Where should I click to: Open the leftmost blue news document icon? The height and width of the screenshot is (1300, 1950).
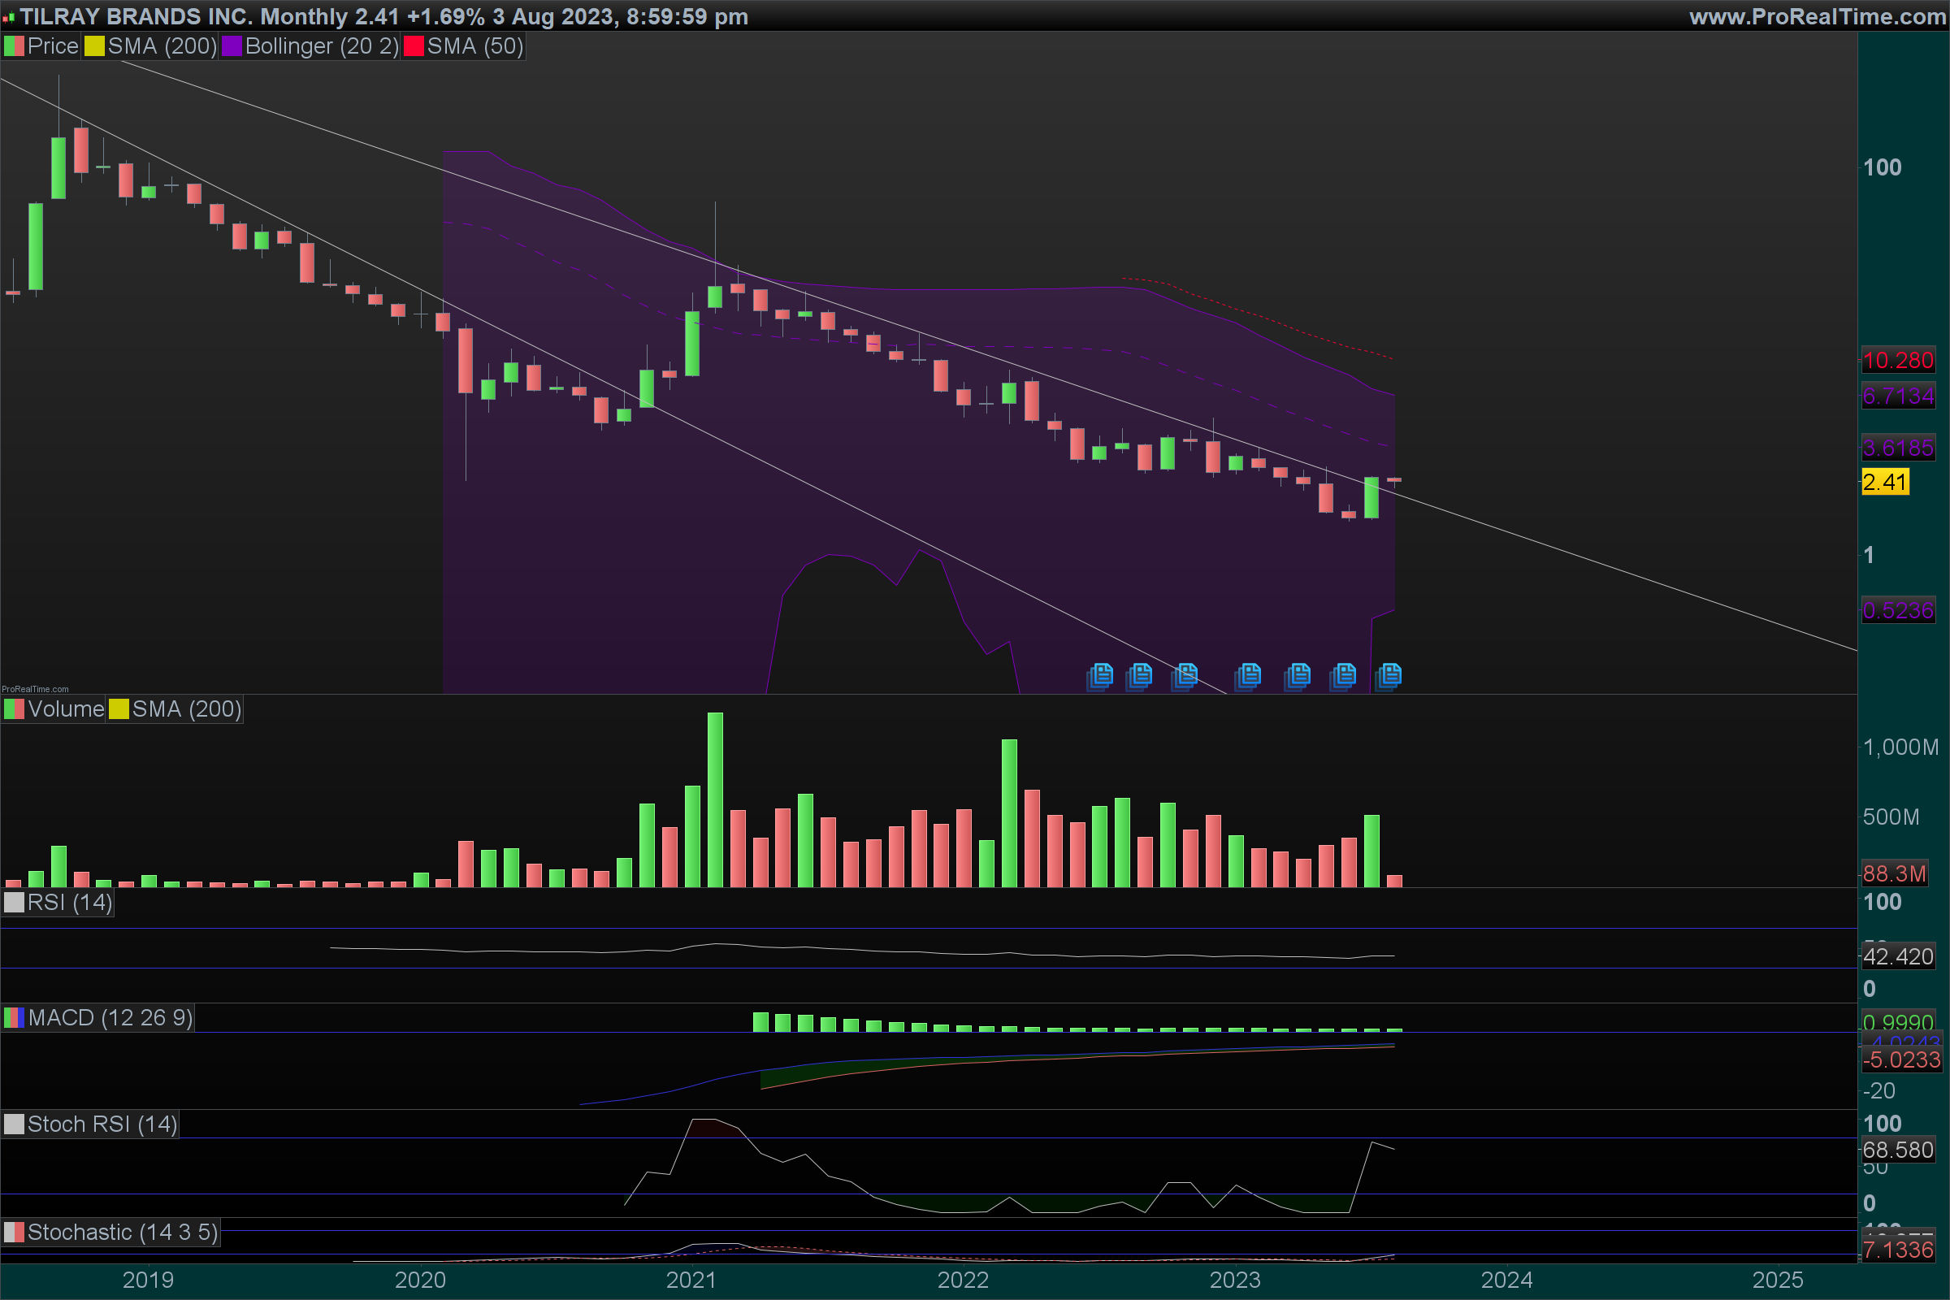point(1101,676)
